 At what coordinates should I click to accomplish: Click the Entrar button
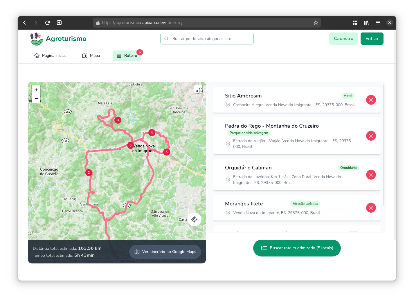(372, 39)
